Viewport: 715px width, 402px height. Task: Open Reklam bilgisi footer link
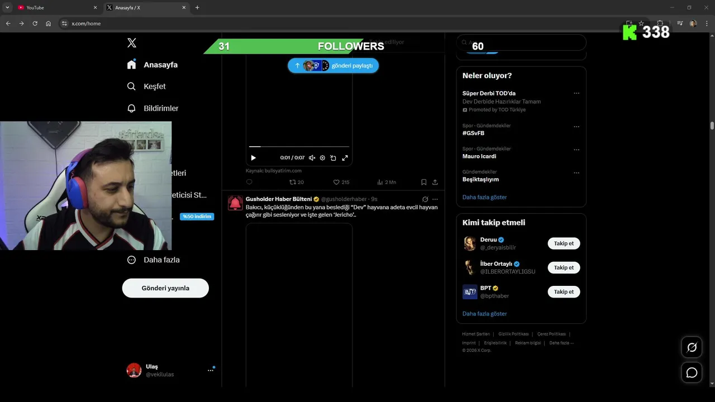[528, 343]
